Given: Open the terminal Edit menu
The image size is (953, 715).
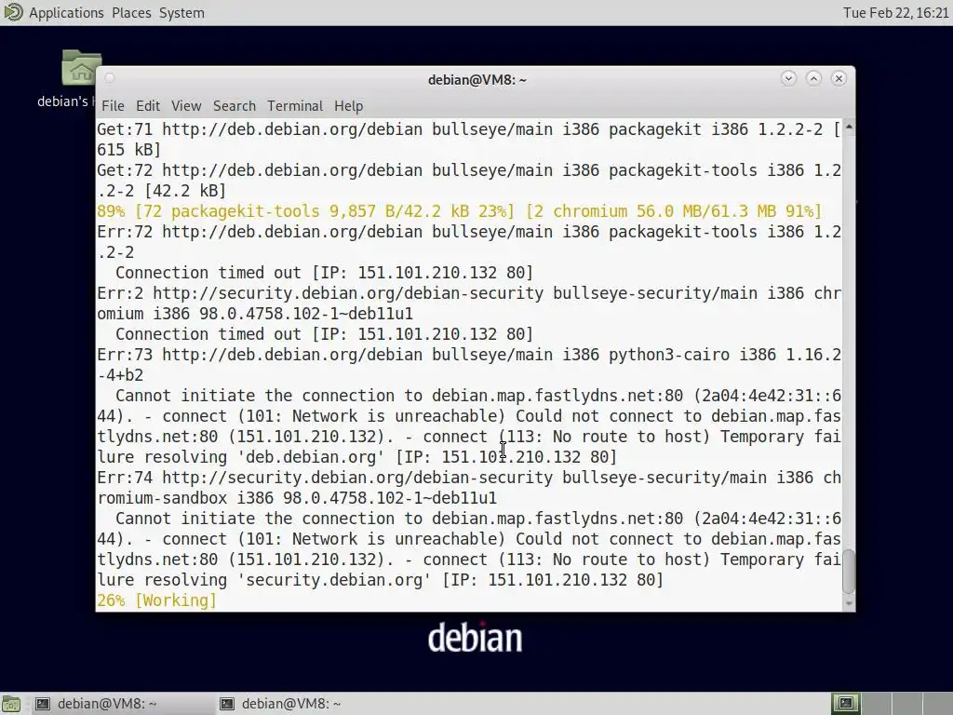Looking at the screenshot, I should click(148, 106).
